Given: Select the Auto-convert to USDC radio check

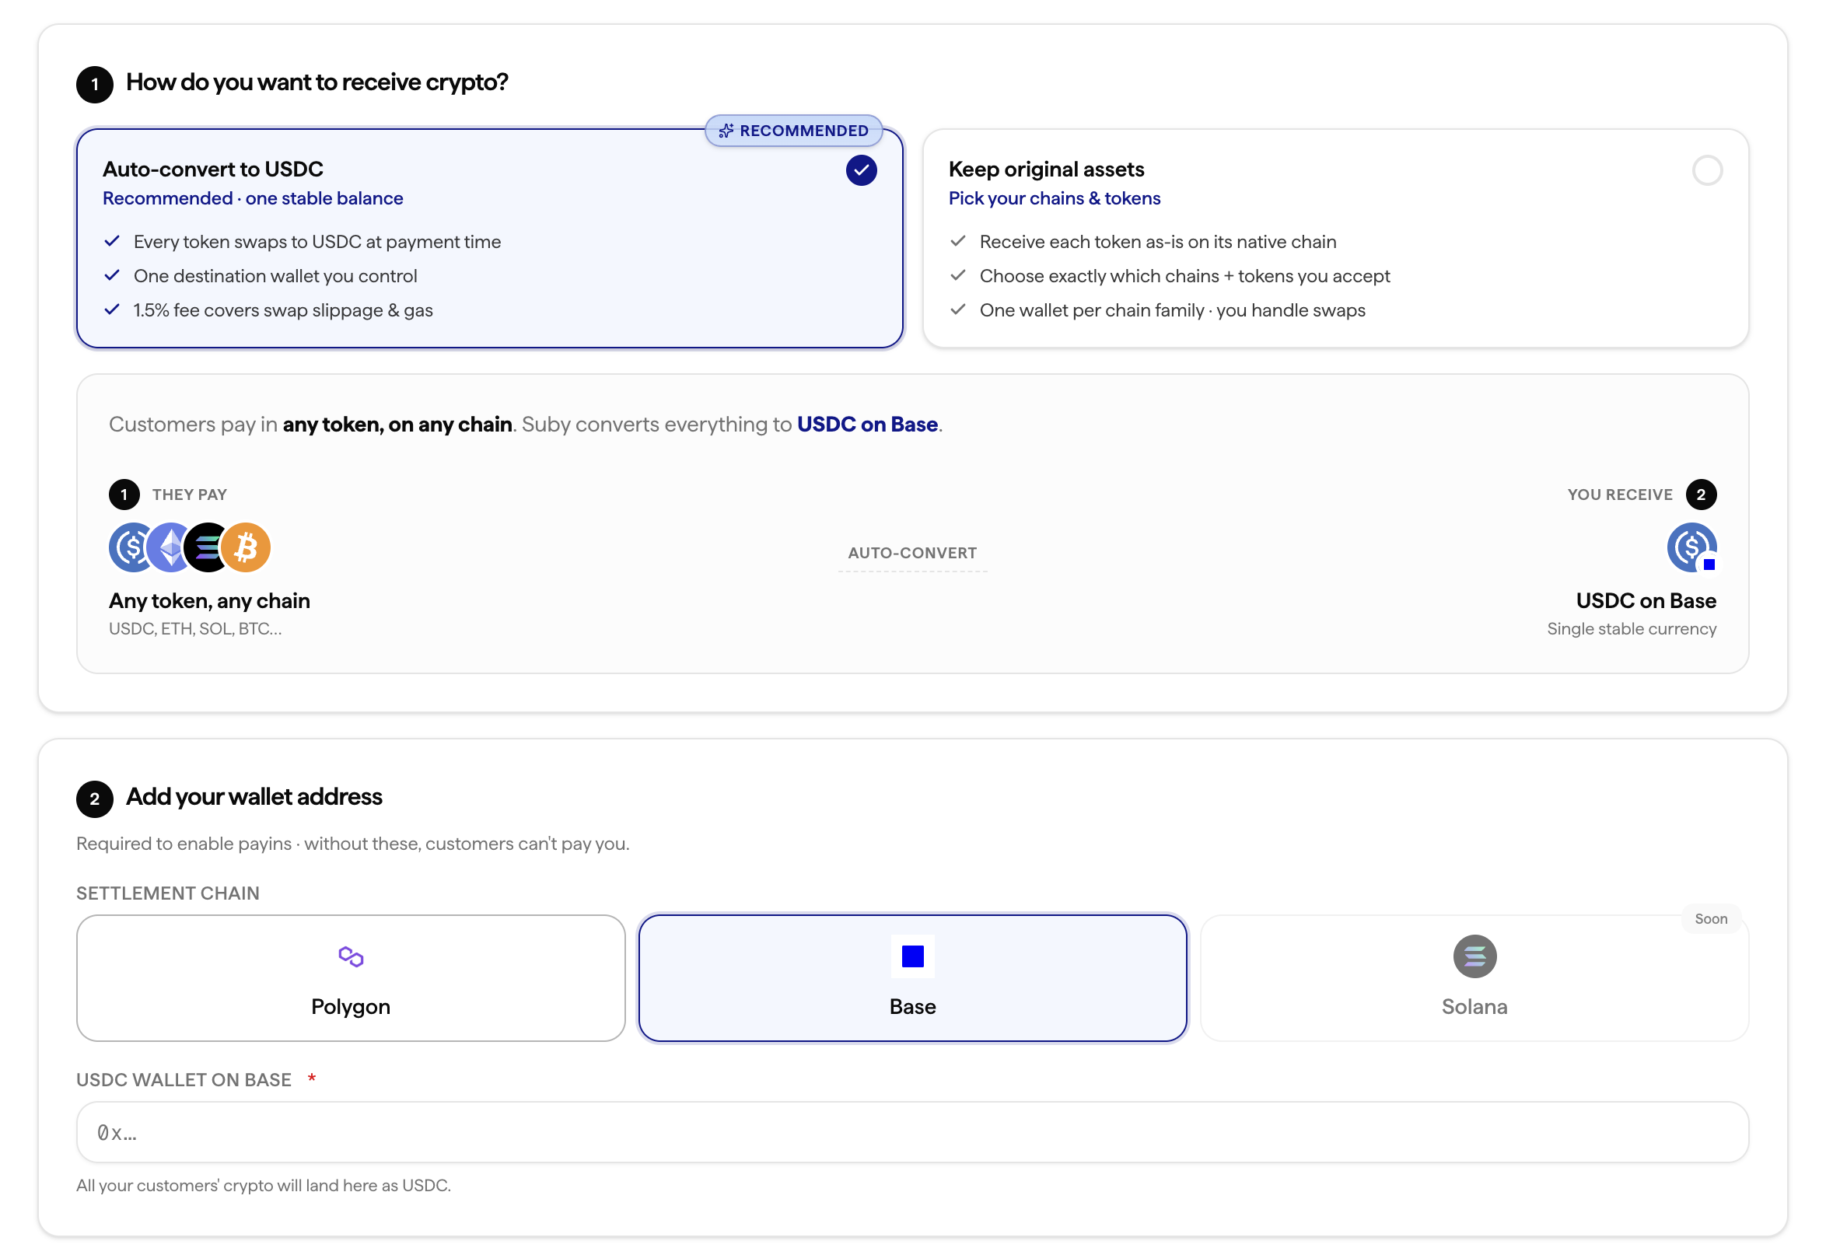Looking at the screenshot, I should pos(861,170).
